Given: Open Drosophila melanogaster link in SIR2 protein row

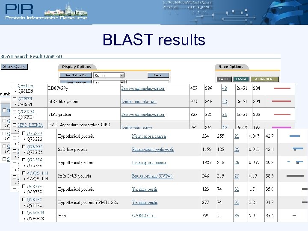Looking at the screenshot, I should (x=143, y=115).
